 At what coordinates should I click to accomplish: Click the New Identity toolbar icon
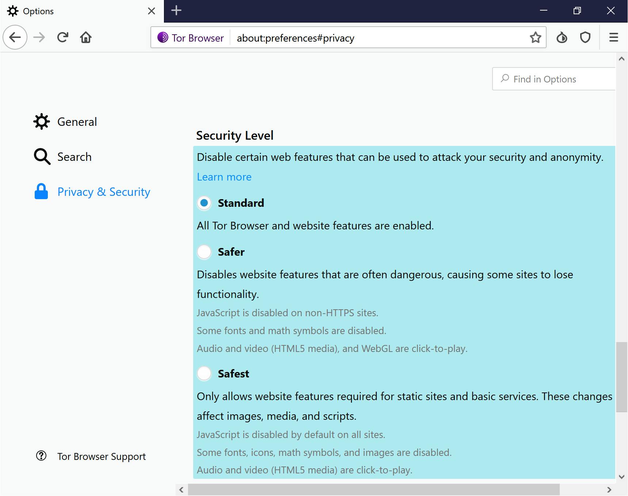point(562,37)
